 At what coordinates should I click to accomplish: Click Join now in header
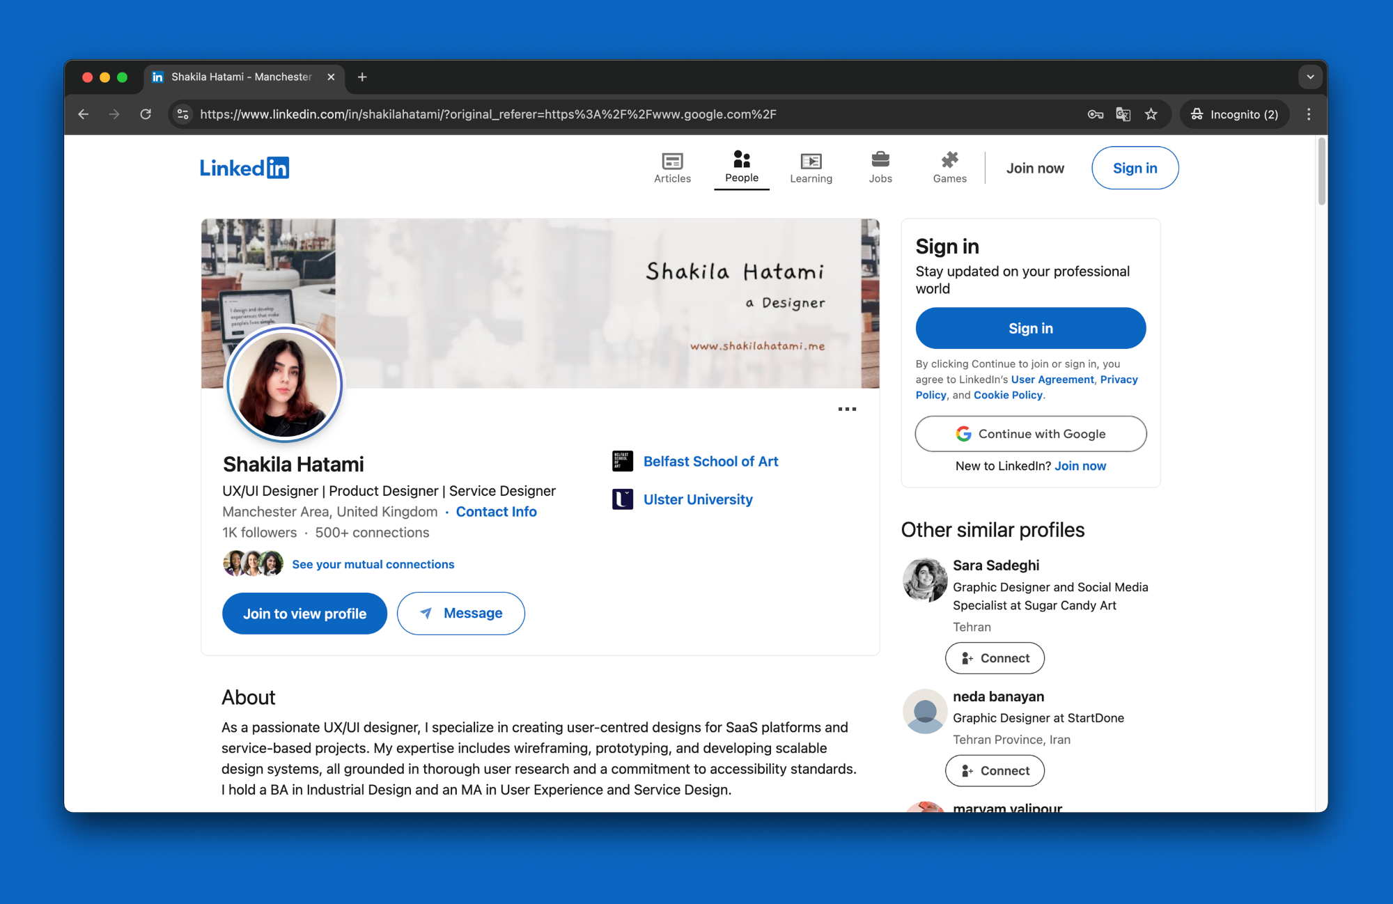[1035, 168]
